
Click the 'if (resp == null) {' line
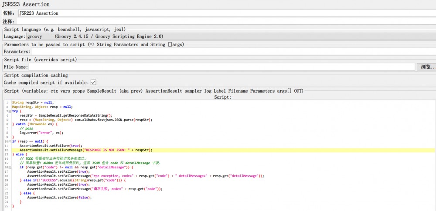[x=30, y=141]
